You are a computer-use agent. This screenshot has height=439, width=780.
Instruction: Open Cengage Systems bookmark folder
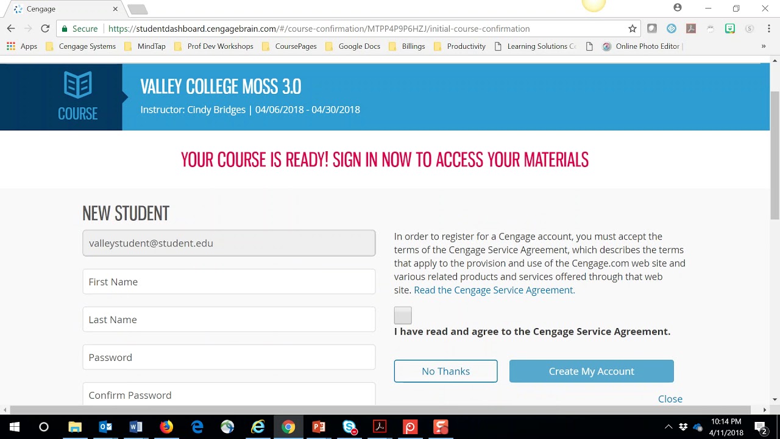(x=81, y=46)
